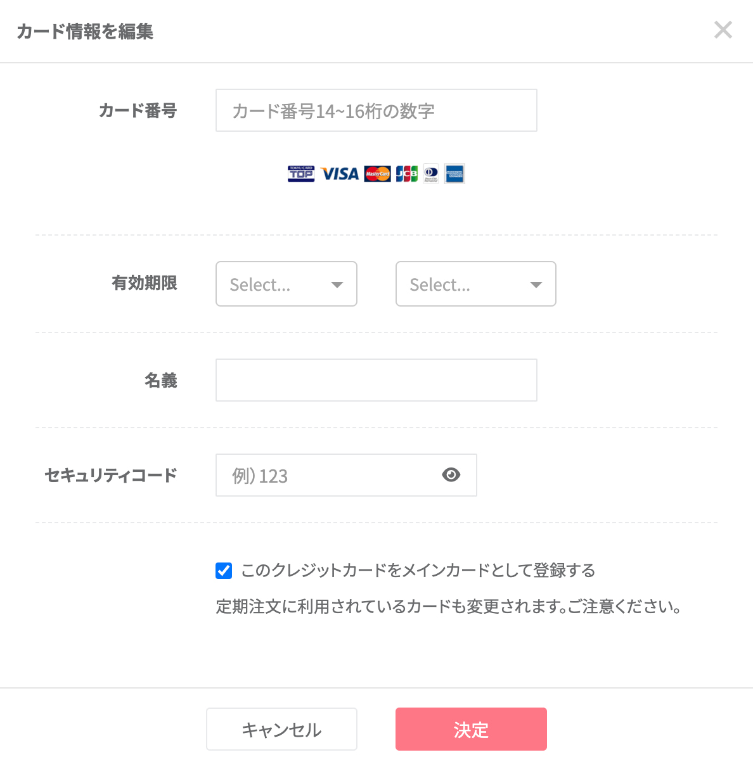The height and width of the screenshot is (769, 753).
Task: Open the expiration year Select dropdown
Action: pyautogui.click(x=475, y=284)
